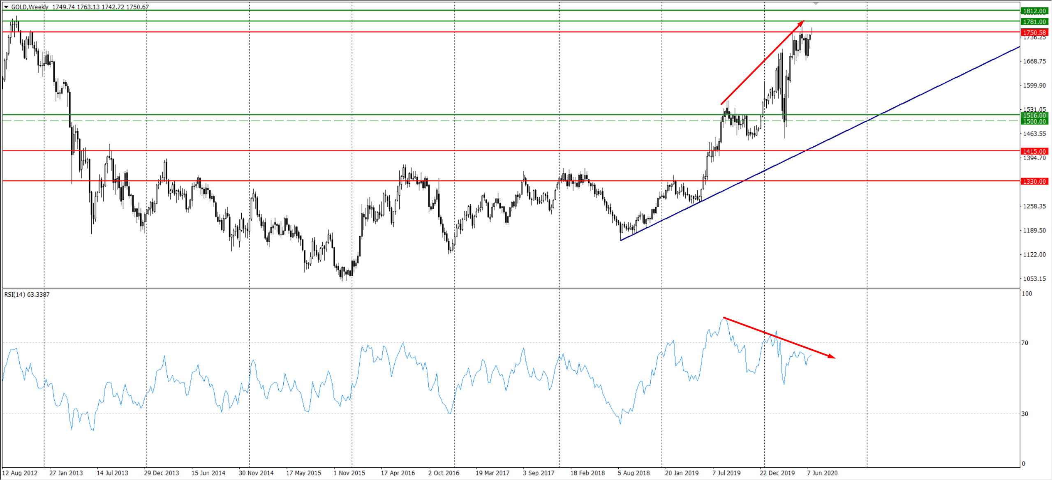
Task: Open the GOLD,Weekly chart dropdown triangle
Action: tap(6, 7)
